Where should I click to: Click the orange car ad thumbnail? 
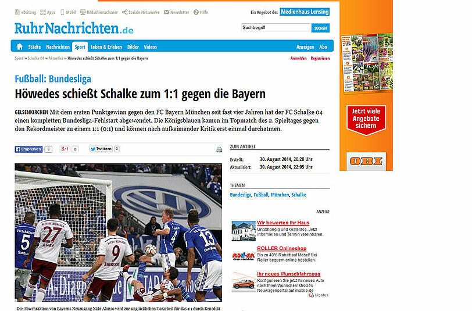(x=244, y=282)
